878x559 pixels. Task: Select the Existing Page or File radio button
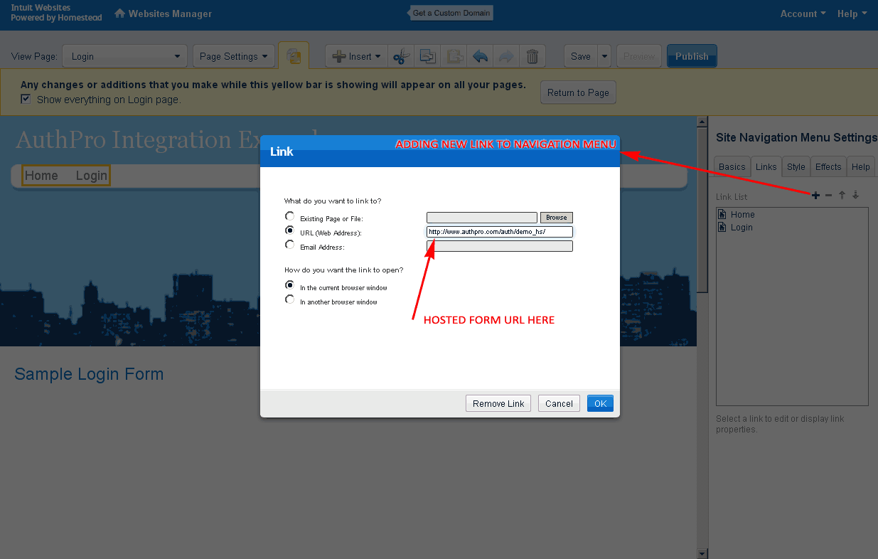pyautogui.click(x=289, y=216)
